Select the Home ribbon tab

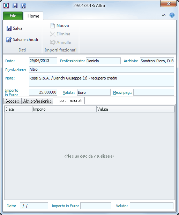(33, 16)
